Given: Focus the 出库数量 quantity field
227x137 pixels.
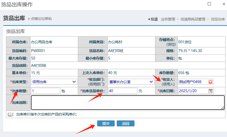Looking at the screenshot, I should point(46,91).
